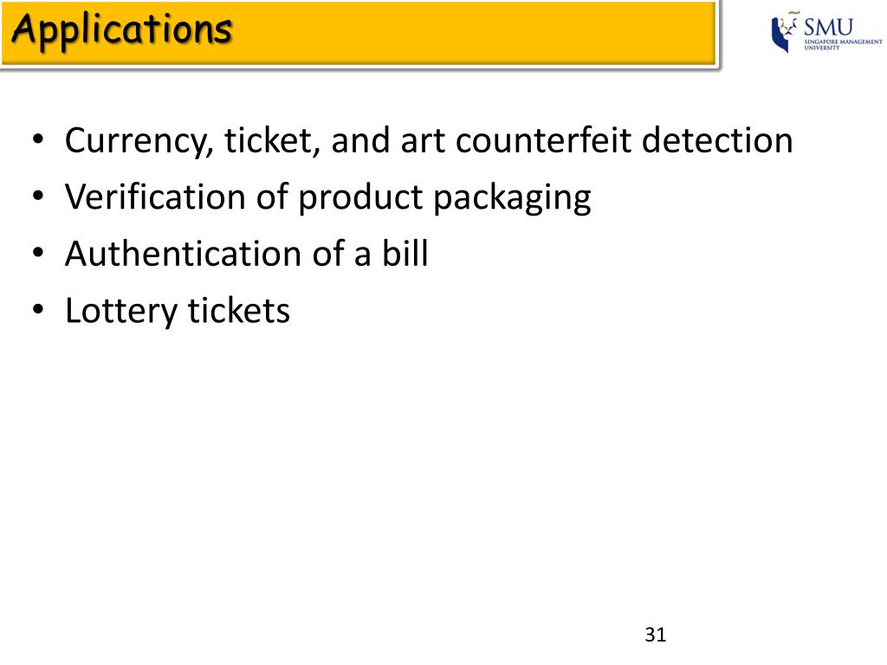Select the bullet before Lottery tickets
The height and width of the screenshot is (665, 887).
pos(38,310)
